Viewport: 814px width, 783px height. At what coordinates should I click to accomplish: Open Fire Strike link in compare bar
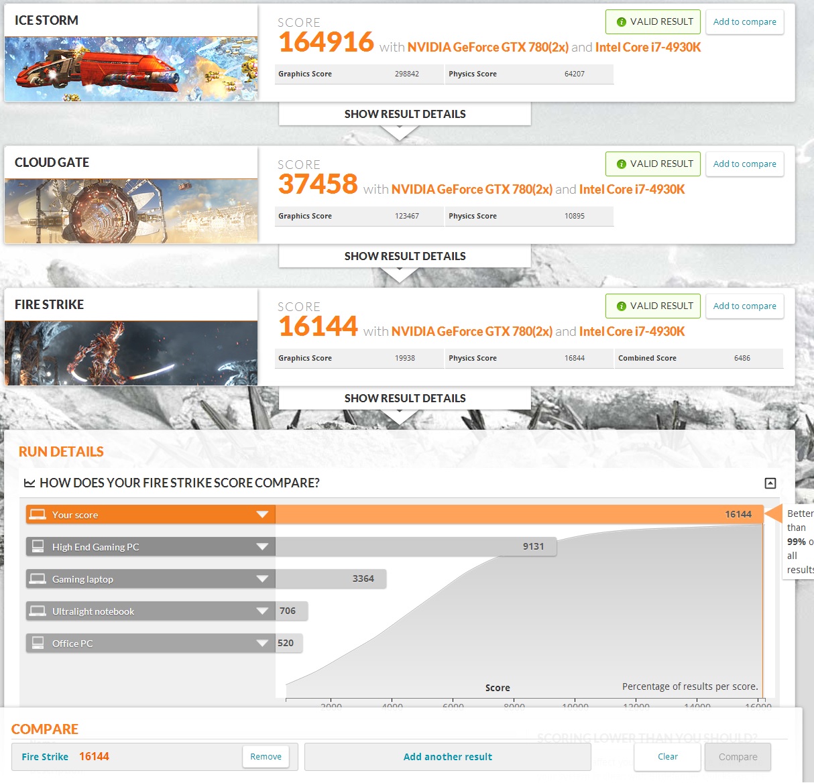pos(45,757)
